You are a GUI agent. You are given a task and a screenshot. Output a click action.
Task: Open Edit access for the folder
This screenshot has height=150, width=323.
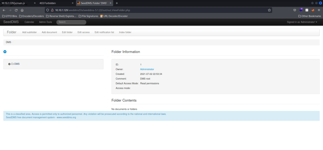click(x=83, y=32)
